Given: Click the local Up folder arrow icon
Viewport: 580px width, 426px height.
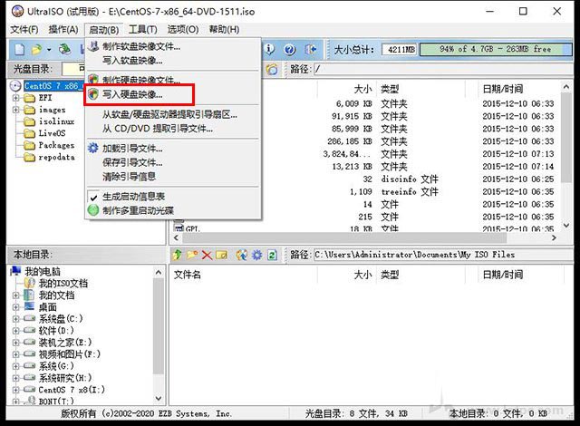Looking at the screenshot, I should pyautogui.click(x=178, y=255).
